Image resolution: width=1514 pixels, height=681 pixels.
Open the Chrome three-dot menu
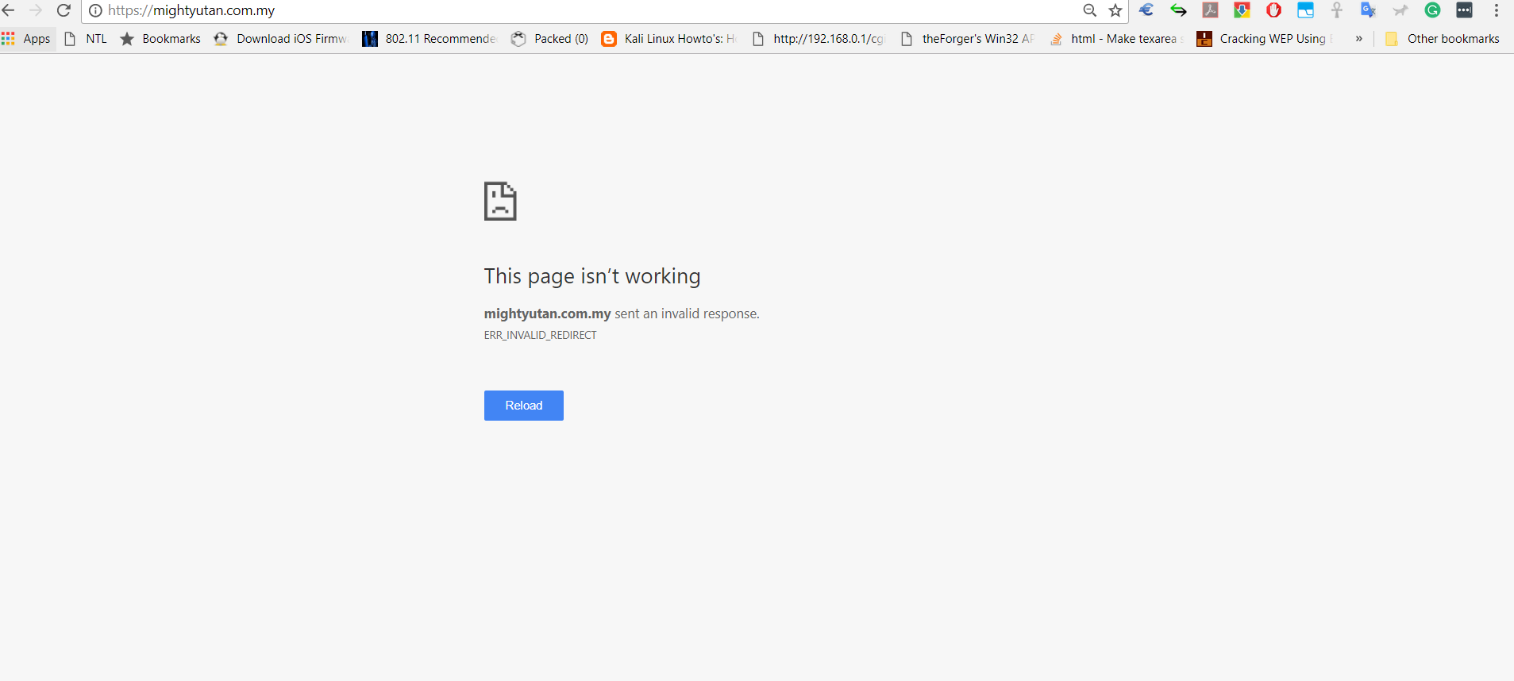1497,10
